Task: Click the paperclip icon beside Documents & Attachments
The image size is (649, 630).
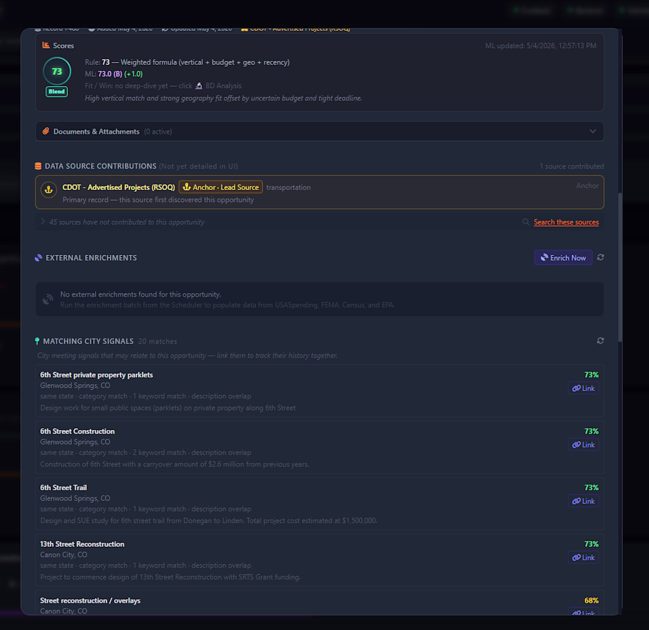Action: (x=46, y=131)
